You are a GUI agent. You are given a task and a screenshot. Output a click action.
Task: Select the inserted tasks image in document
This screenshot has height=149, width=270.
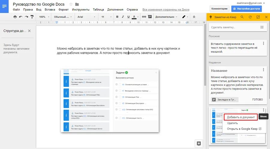pos(110,101)
